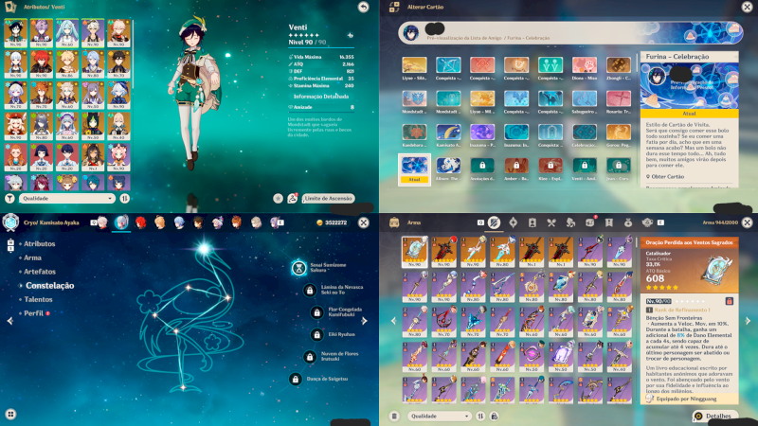Screen dimensions: 758x426
Task: Open the Materials tab in the inventory
Action: point(571,222)
